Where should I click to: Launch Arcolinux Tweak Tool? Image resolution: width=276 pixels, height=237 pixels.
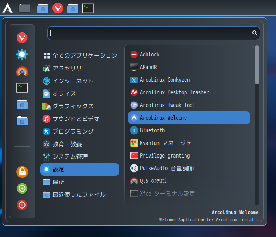[x=189, y=105]
